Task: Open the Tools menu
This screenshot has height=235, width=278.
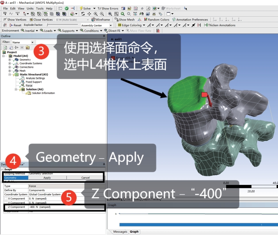Action: (40, 8)
